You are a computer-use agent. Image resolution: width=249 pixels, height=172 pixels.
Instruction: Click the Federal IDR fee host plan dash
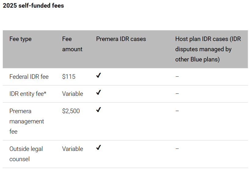click(x=177, y=76)
